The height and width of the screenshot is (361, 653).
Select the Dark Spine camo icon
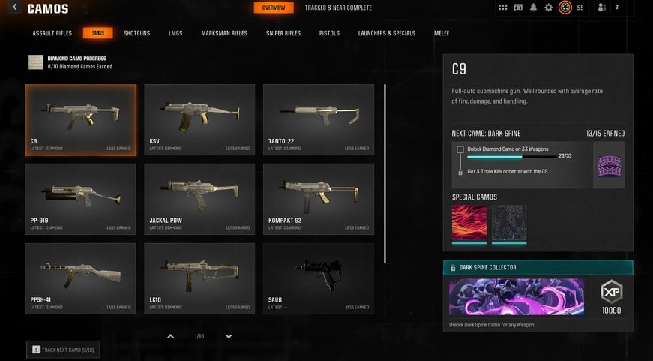pyautogui.click(x=609, y=165)
